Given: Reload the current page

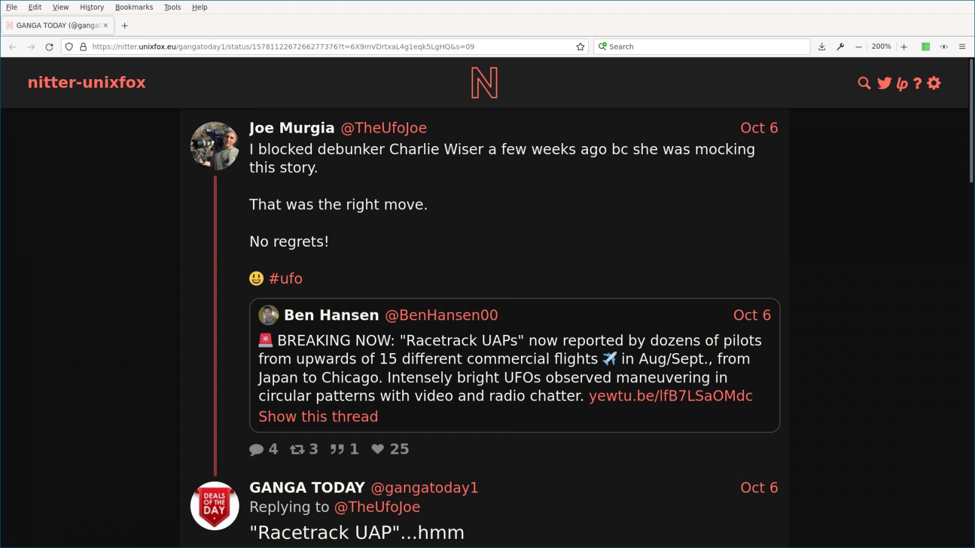Looking at the screenshot, I should 49,47.
